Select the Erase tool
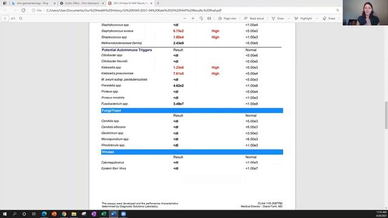Image resolution: width=388 pixels, height=218 pixels. pyautogui.click(x=329, y=18)
